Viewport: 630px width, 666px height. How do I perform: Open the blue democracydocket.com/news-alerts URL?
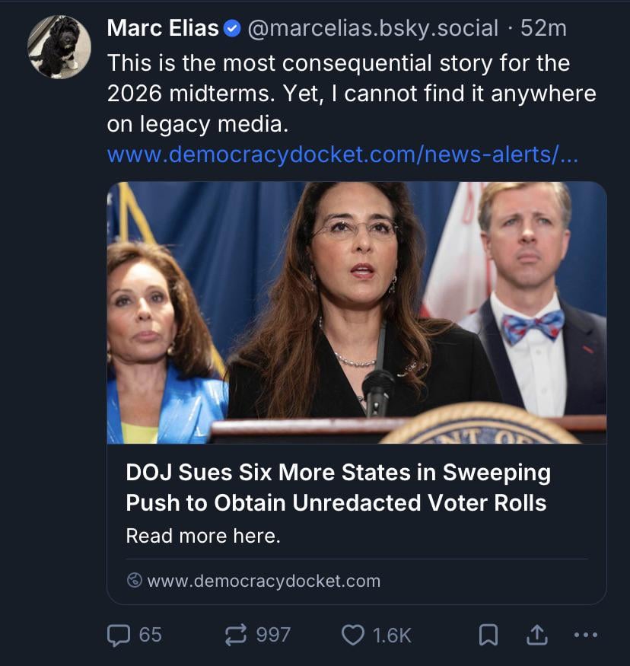[x=342, y=154]
